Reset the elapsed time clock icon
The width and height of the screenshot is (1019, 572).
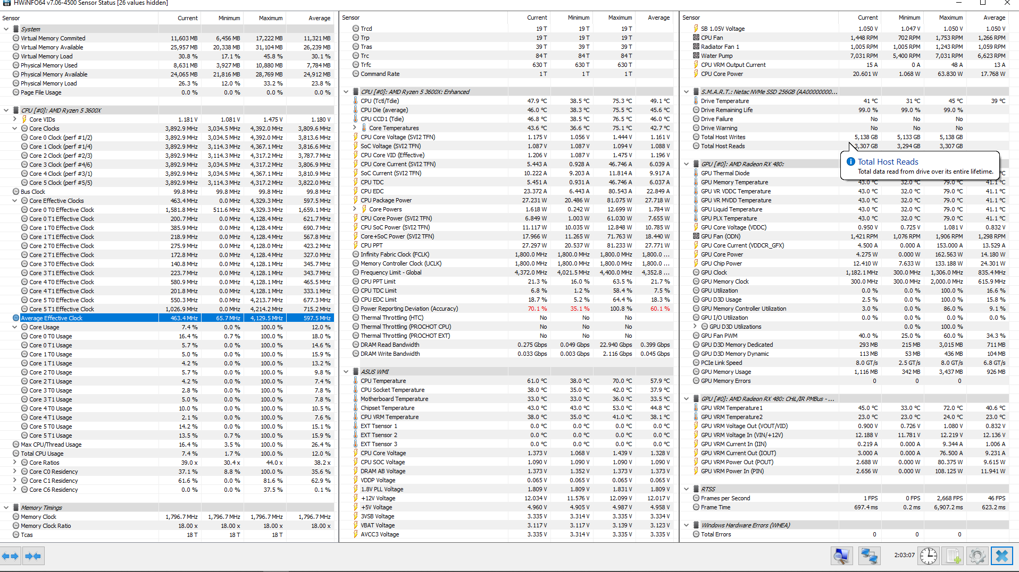tap(929, 556)
